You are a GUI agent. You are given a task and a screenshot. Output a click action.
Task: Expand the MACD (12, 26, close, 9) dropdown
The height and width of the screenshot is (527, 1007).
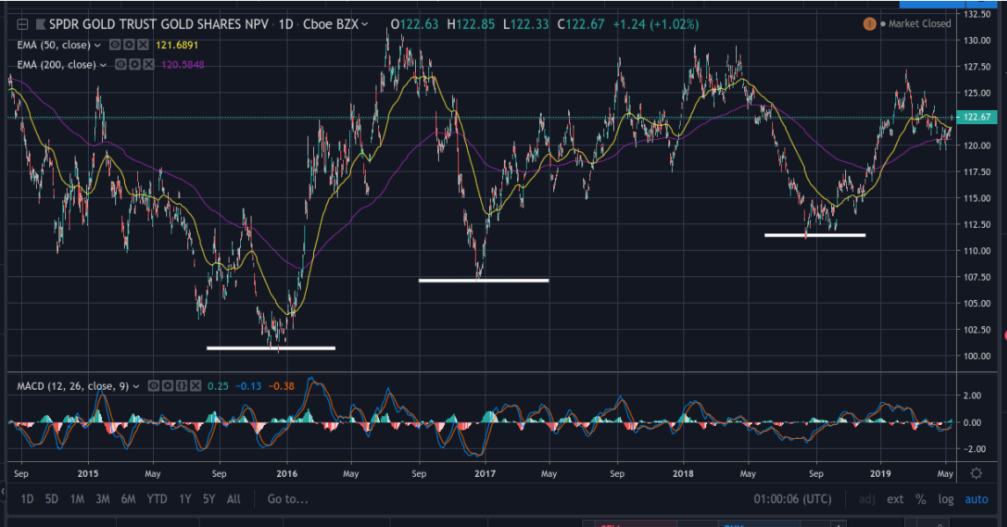coord(135,384)
